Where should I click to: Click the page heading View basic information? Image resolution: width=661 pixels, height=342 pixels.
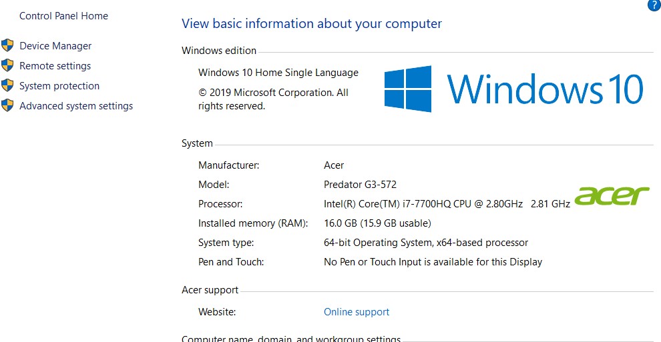[x=312, y=23]
